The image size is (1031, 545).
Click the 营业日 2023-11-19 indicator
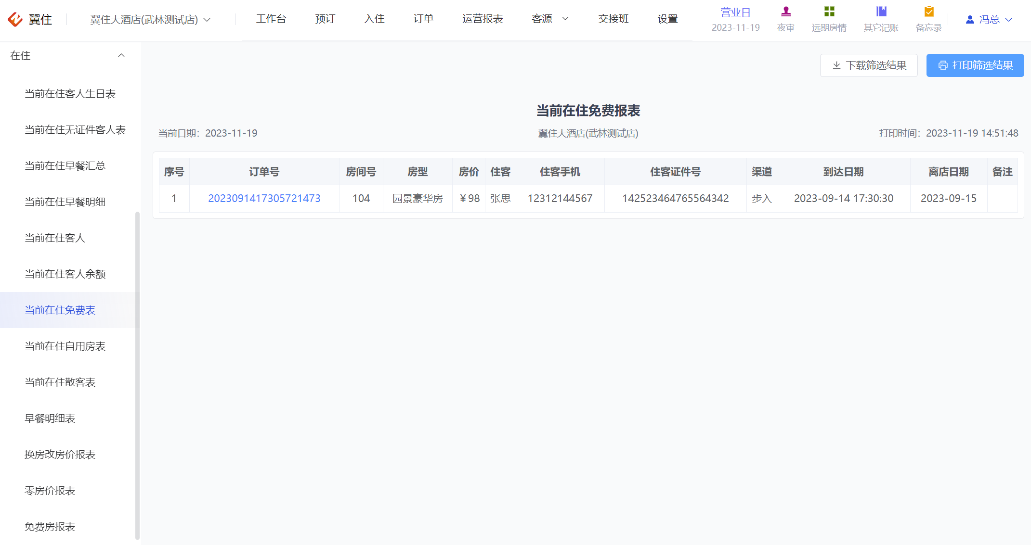point(736,20)
